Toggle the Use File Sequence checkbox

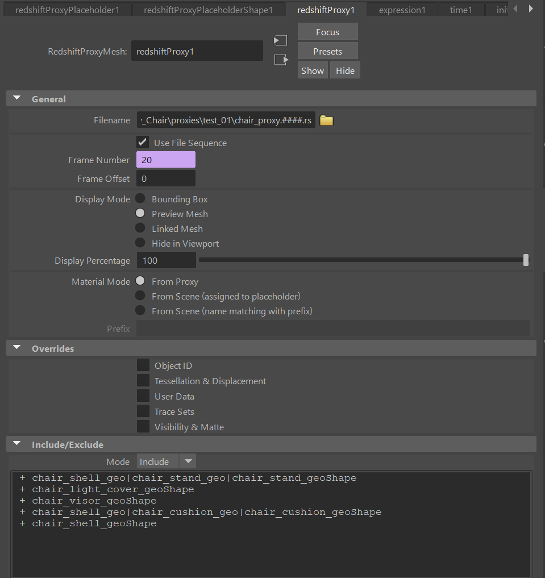click(143, 142)
